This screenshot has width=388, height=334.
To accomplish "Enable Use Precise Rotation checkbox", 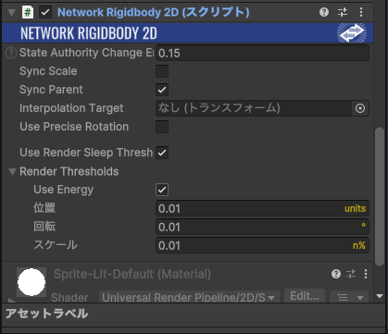I will pos(162,127).
